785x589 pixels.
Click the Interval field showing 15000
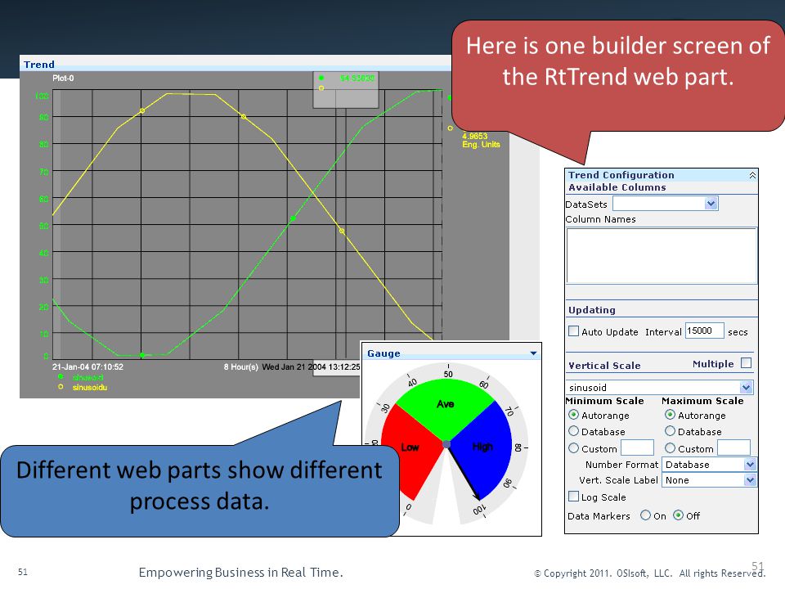coord(704,330)
